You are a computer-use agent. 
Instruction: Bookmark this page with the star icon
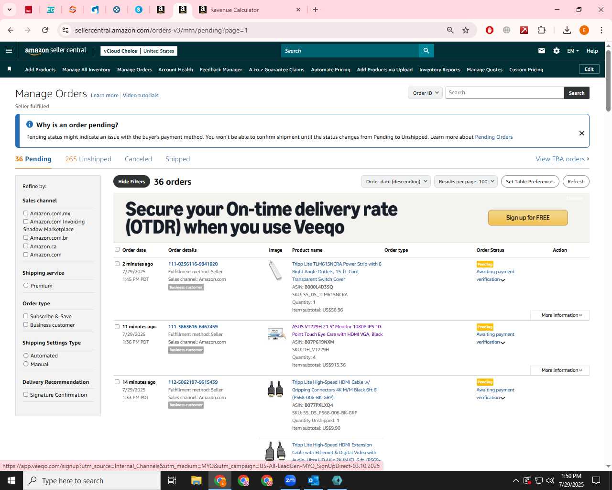(466, 30)
